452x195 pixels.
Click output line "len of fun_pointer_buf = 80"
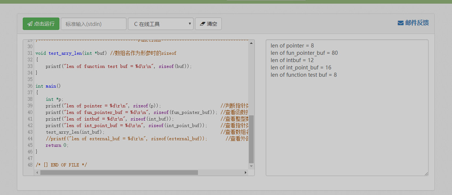pyautogui.click(x=304, y=53)
